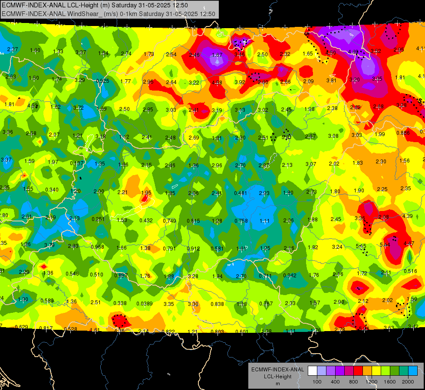Click the wind shear value 0.516
This screenshot has width=425, height=390.
click(x=410, y=271)
